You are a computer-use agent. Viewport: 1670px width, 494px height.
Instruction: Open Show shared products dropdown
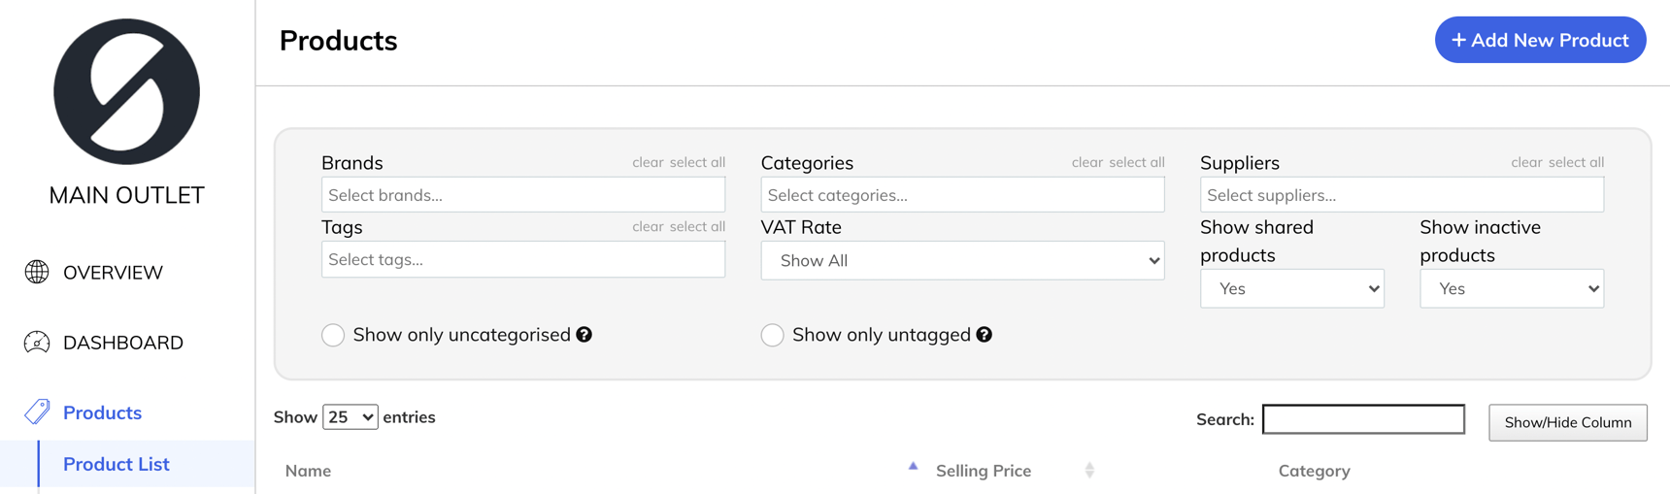pyautogui.click(x=1291, y=289)
